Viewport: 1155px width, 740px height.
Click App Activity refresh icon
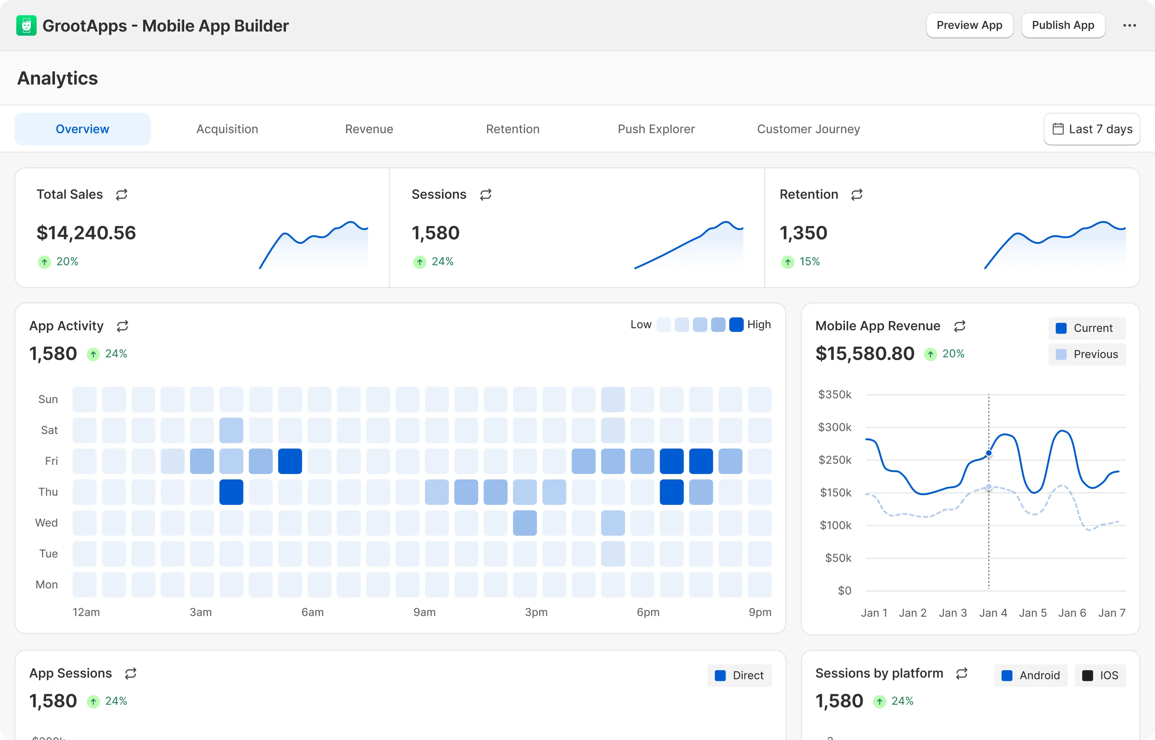point(122,326)
